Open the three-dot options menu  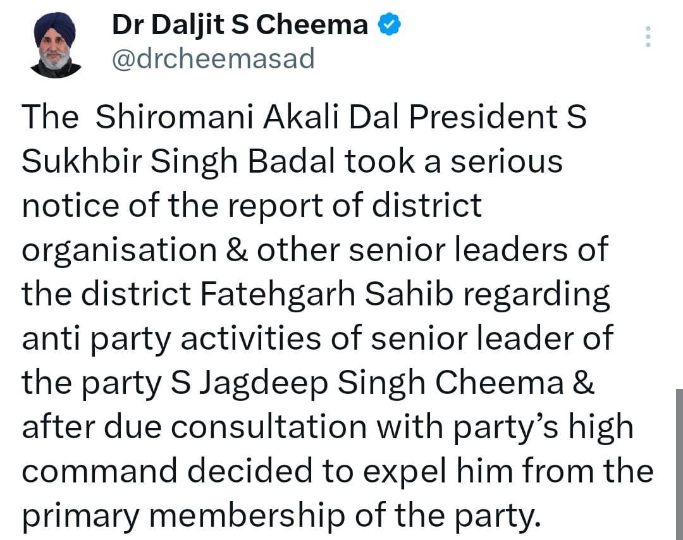click(x=648, y=37)
